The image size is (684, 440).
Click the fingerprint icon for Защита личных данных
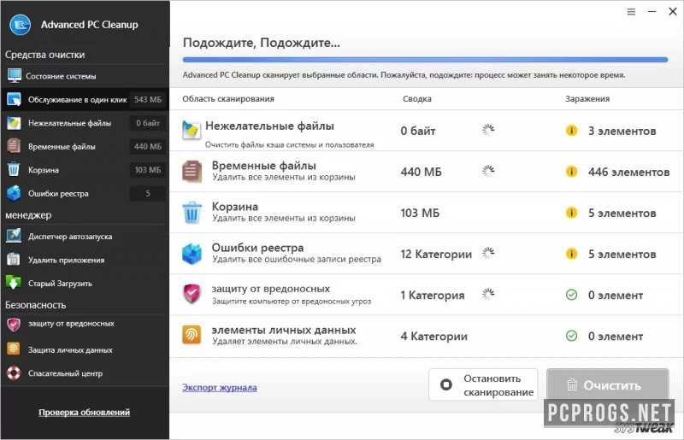point(14,349)
